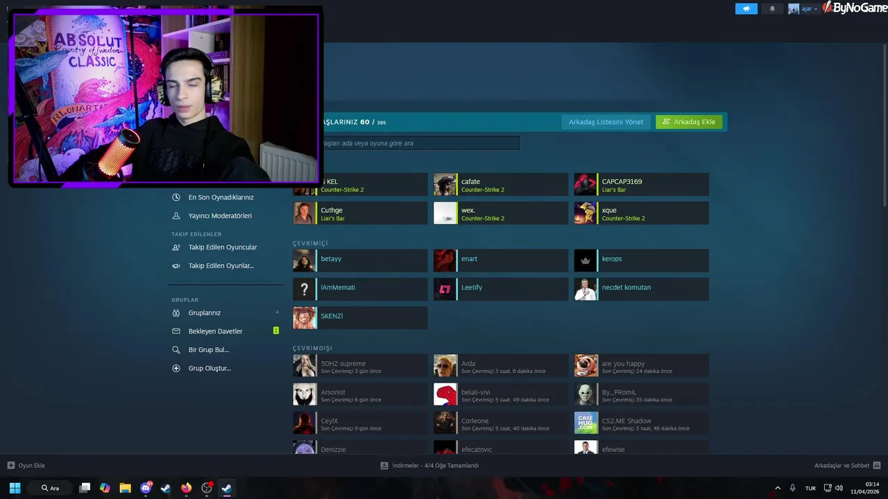Screen dimensions: 888x499
Task: Click the Oyun Ekle plus icon
Action: click(x=10, y=466)
